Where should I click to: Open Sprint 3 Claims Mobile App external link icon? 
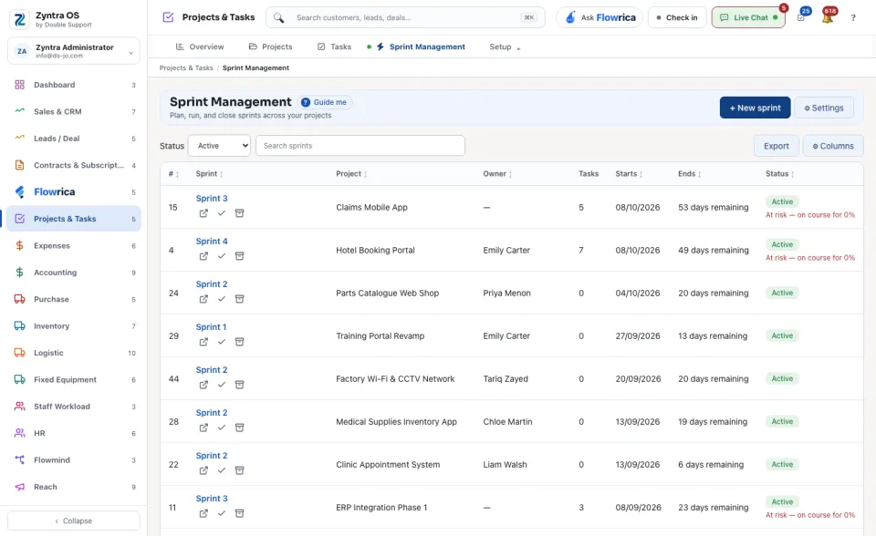point(203,213)
